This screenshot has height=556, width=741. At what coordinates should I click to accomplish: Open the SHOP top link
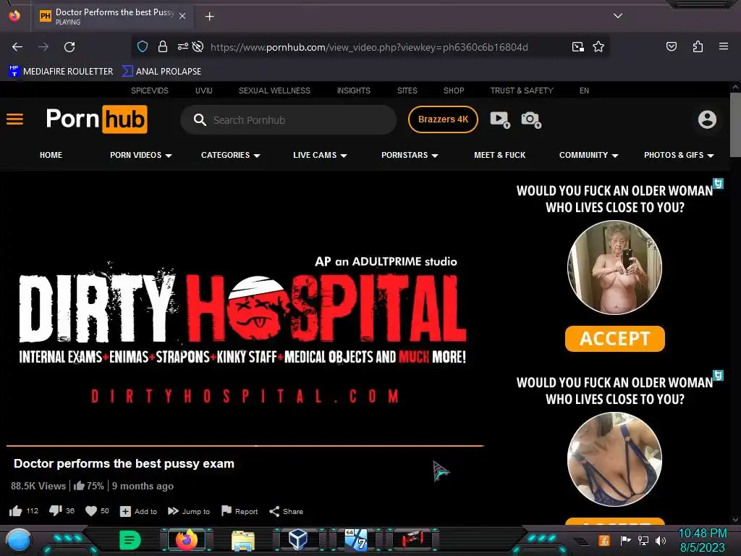(454, 90)
